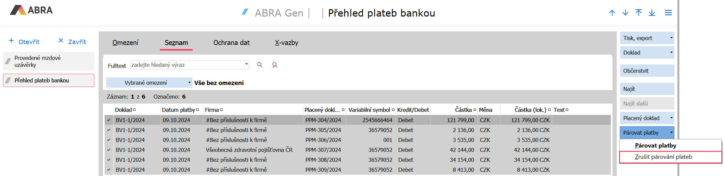Toggle checkmark for PPM-306/2024 row

click(x=109, y=140)
